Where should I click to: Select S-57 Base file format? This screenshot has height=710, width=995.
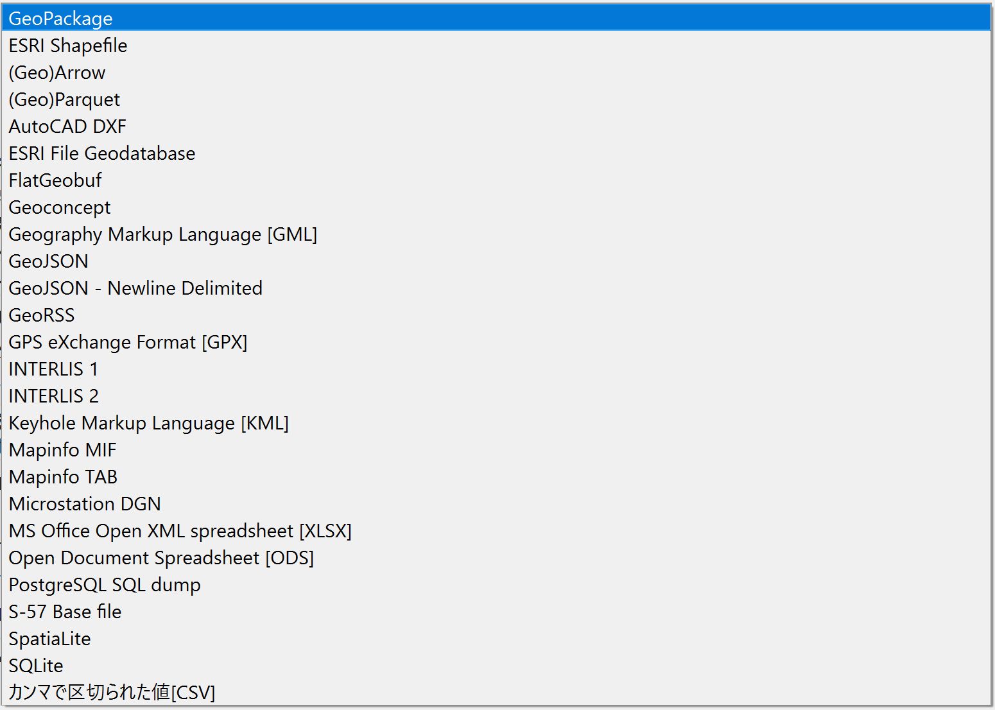496,611
